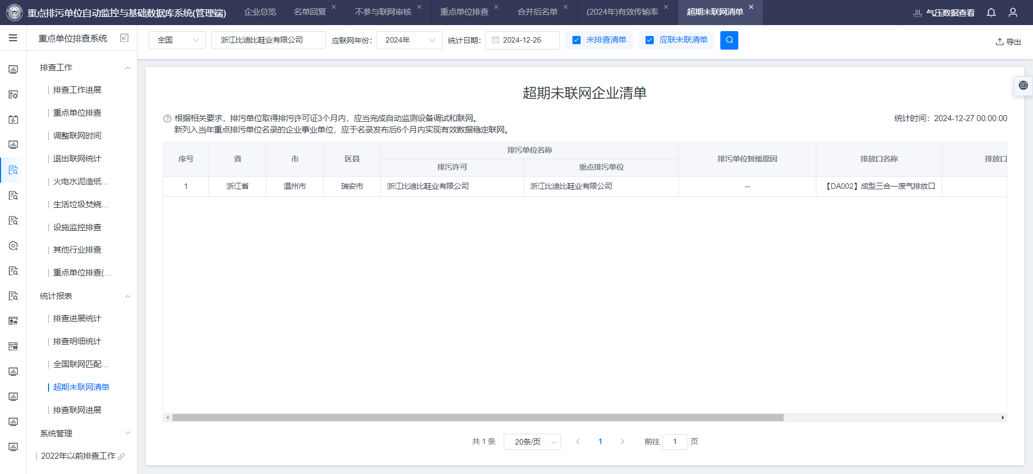Open 生活垃圾焚烧 menu item
Screen dimensions: 1033x474
click(x=81, y=205)
